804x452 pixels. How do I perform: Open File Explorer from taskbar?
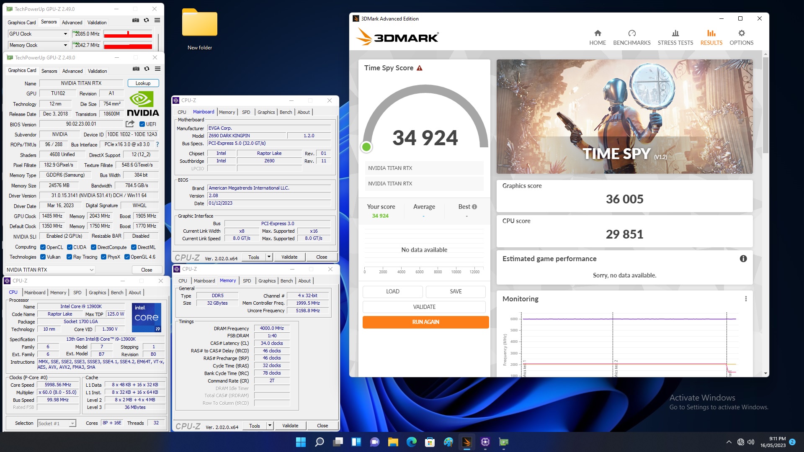click(393, 442)
